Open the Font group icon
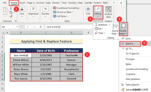 pos(22,9)
